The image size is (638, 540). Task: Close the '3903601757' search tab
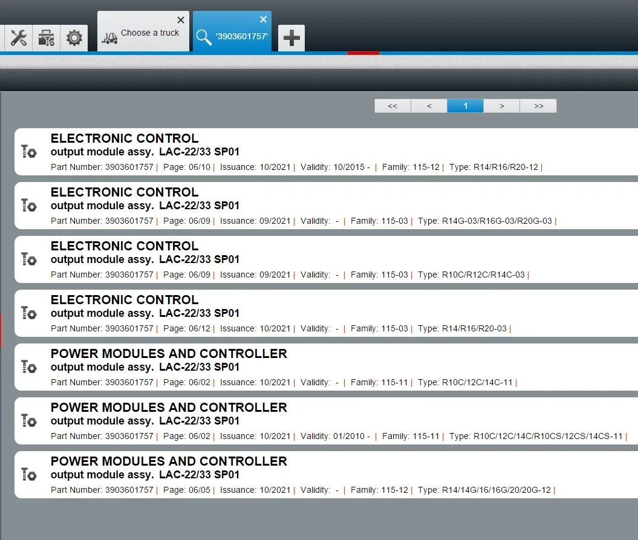coord(263,19)
